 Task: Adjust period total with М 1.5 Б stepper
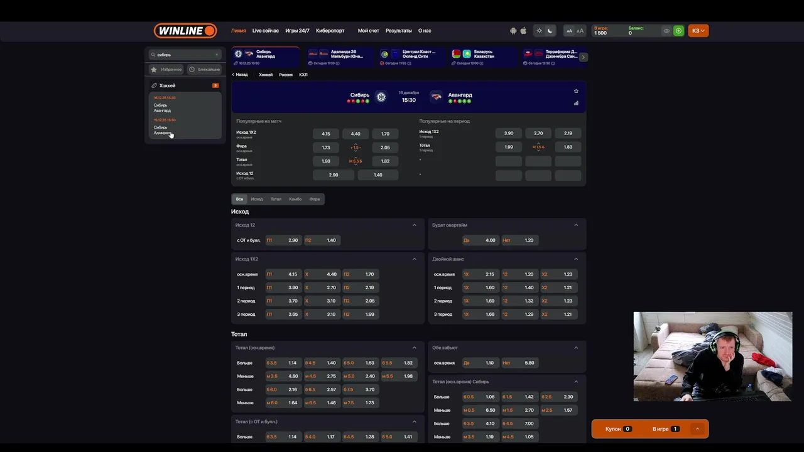click(538, 147)
